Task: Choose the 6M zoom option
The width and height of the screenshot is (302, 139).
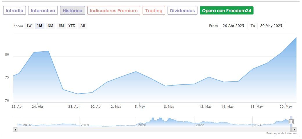Action: (x=61, y=26)
